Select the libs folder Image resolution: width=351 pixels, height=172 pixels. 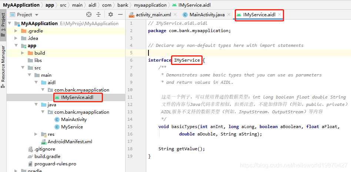point(38,60)
